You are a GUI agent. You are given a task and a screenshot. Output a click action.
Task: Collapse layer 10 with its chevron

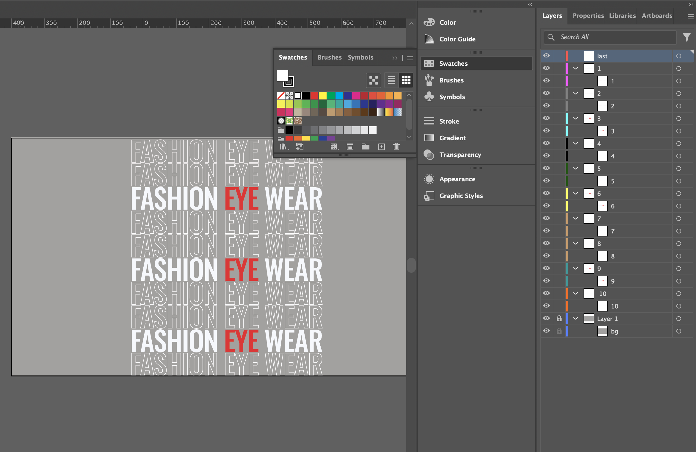(x=576, y=294)
